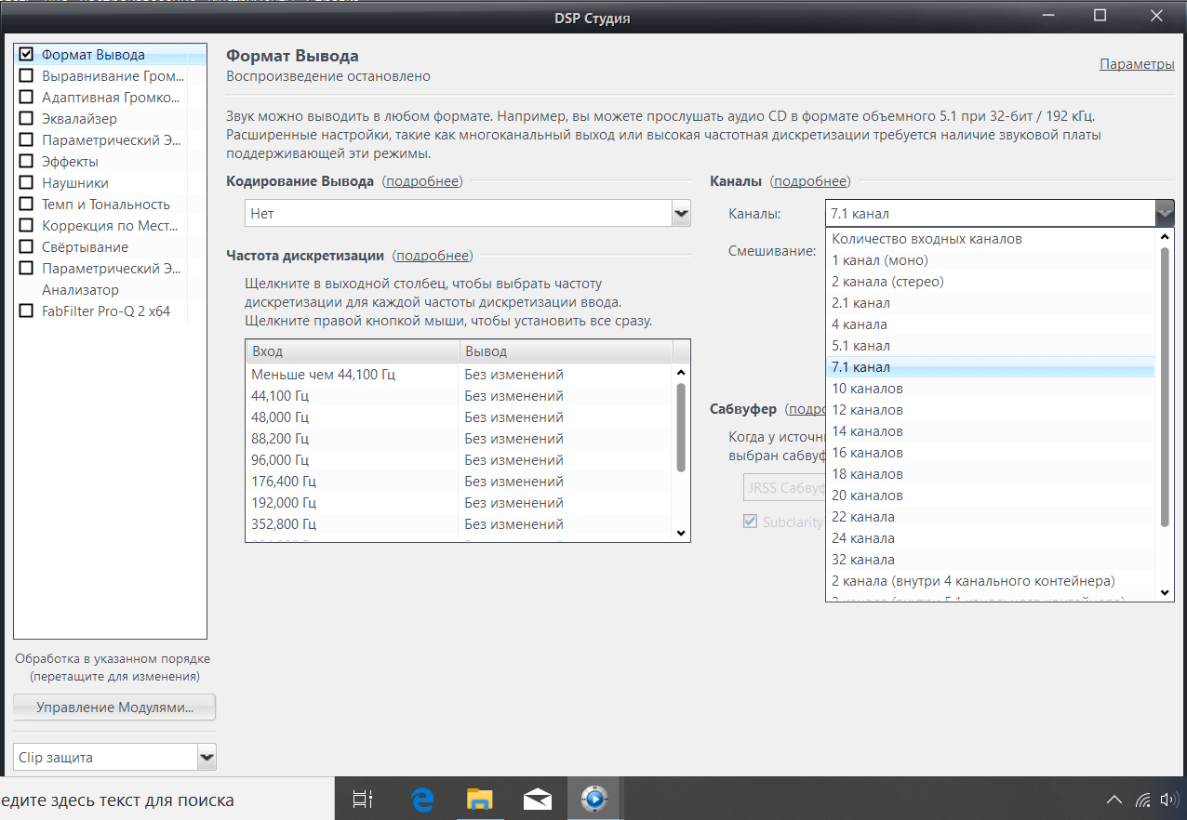Enable the Коррекция по Мест… checkbox
Screen dimensions: 1187x820
pos(26,226)
